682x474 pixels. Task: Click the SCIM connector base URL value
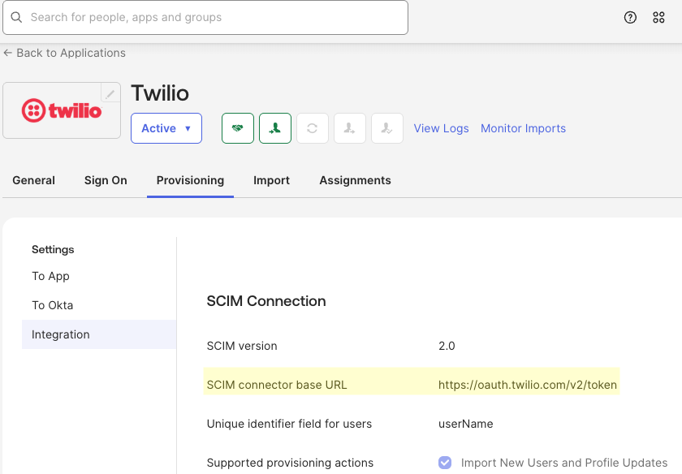528,385
